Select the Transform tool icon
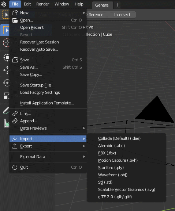This screenshot has width=175, height=211. [7, 58]
